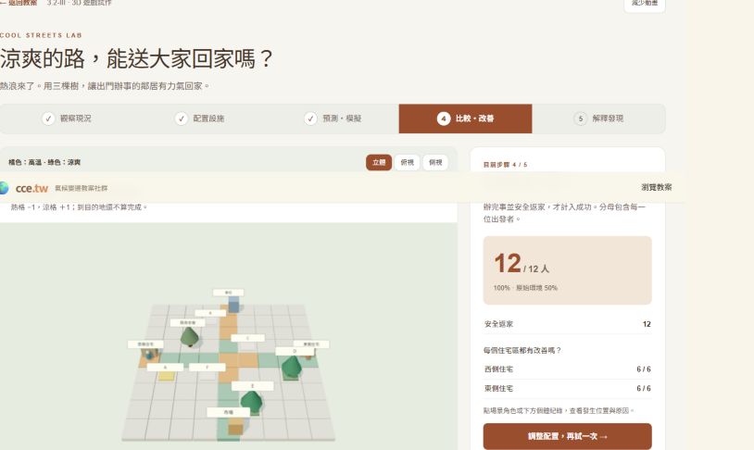Select the 安全返家 result row

568,324
